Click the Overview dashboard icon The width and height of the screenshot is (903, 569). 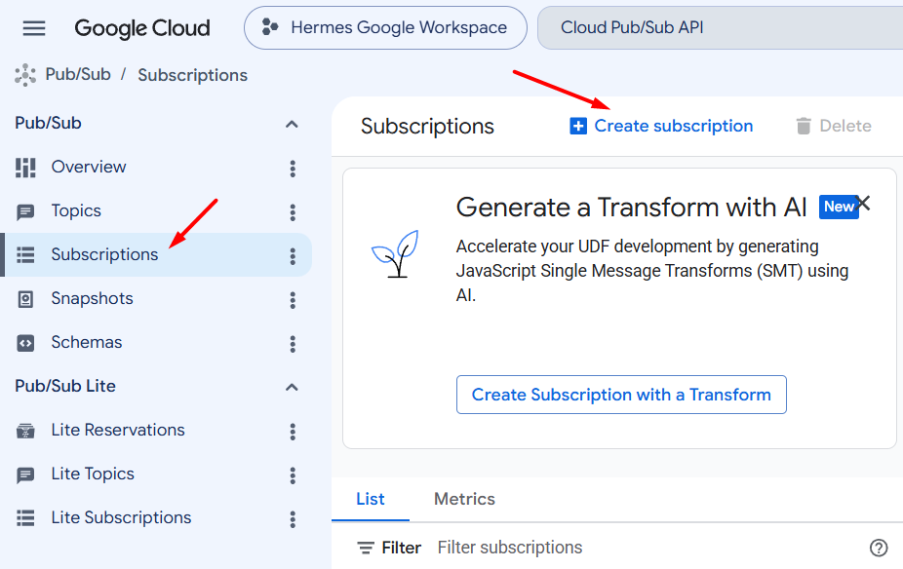click(x=25, y=168)
